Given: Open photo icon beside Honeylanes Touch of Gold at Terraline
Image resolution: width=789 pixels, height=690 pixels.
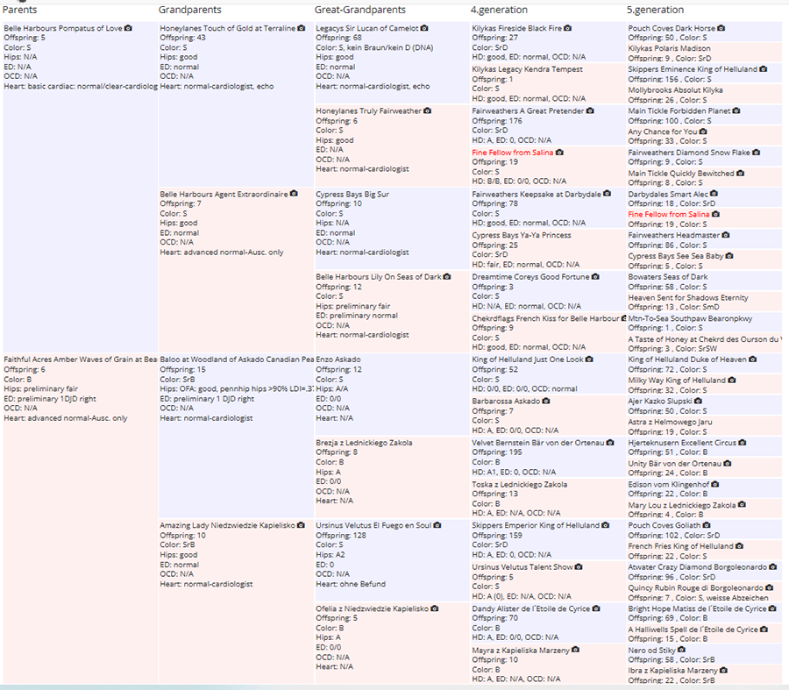Looking at the screenshot, I should pyautogui.click(x=302, y=28).
